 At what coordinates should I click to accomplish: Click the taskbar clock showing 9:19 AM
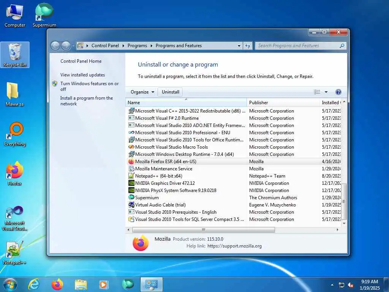pos(370,285)
